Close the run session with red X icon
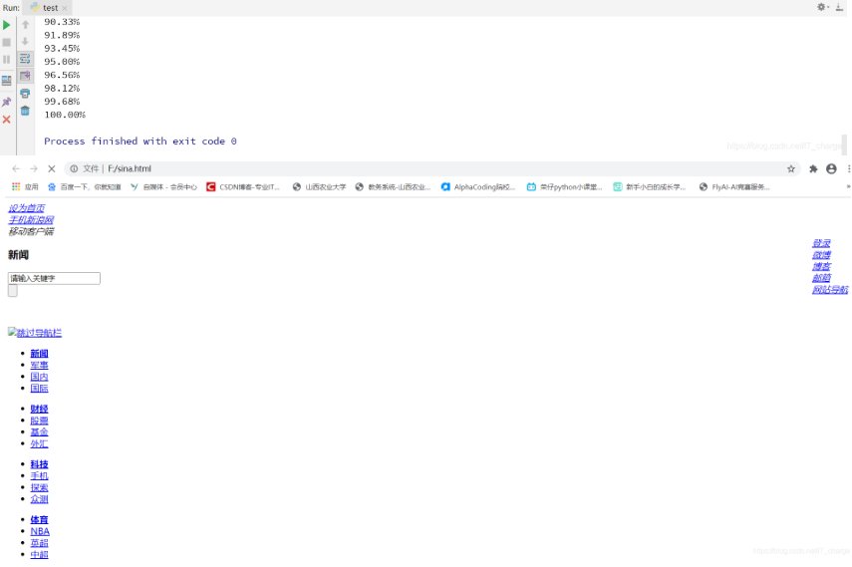Screen dimensions: 852x567 pyautogui.click(x=7, y=119)
